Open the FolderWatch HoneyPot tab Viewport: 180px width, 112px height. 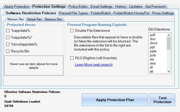pyautogui.click(x=131, y=13)
